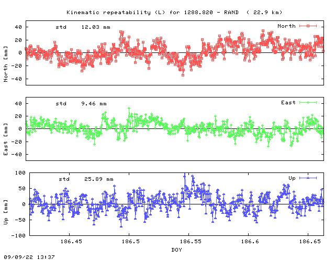Click the North legend sample marker
This screenshot has height=260, width=335.
click(308, 26)
